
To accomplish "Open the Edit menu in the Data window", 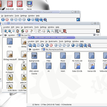I will pos(37,41).
